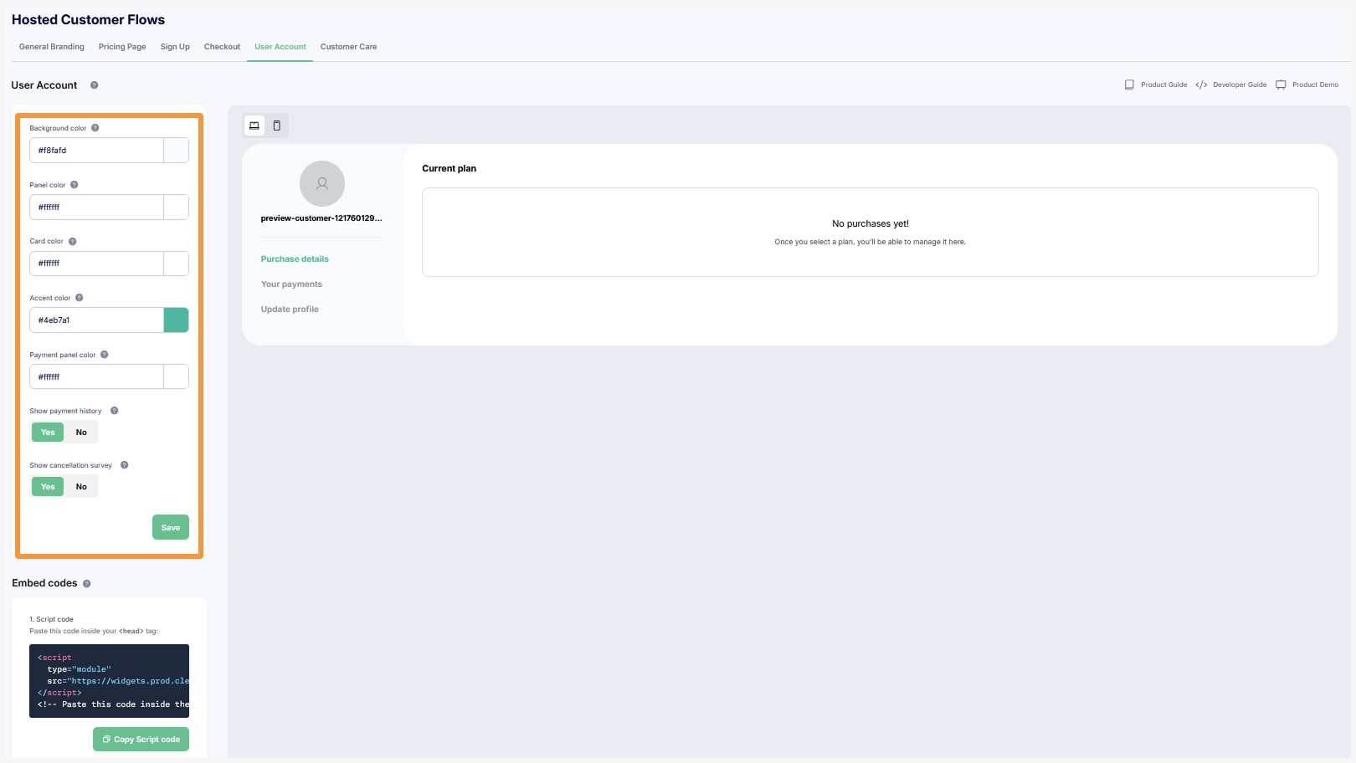The image size is (1356, 763).
Task: Click the Panel color hex field
Action: [96, 207]
